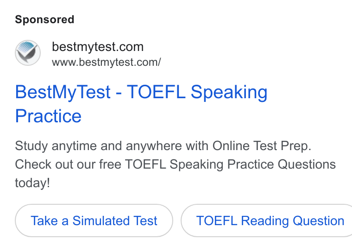Image resolution: width=352 pixels, height=252 pixels.
Task: Open the TOEFL Reading Question chip
Action: tap(266, 220)
